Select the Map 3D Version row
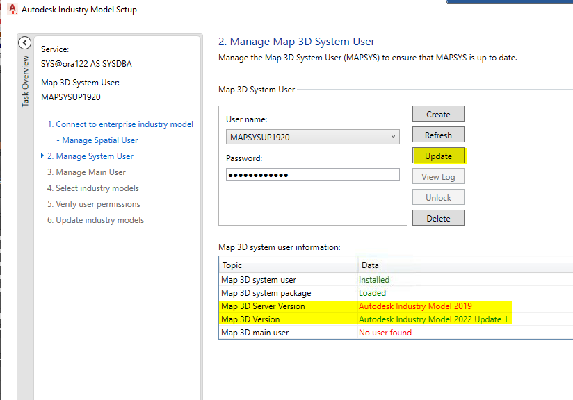The image size is (573, 400). [x=396, y=319]
